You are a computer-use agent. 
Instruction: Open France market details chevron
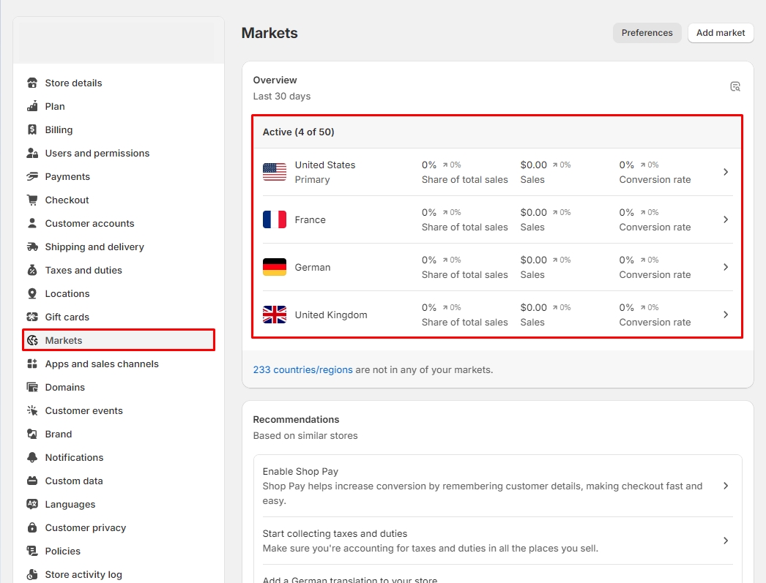[x=726, y=219]
